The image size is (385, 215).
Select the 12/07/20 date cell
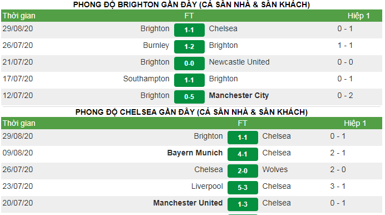[x=18, y=95]
